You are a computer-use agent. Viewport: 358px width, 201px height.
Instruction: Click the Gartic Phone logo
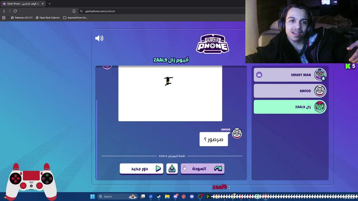click(213, 44)
